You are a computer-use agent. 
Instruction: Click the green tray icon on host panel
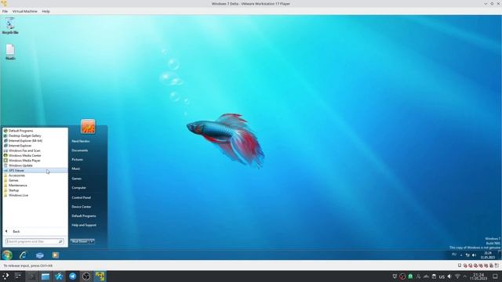click(410, 277)
